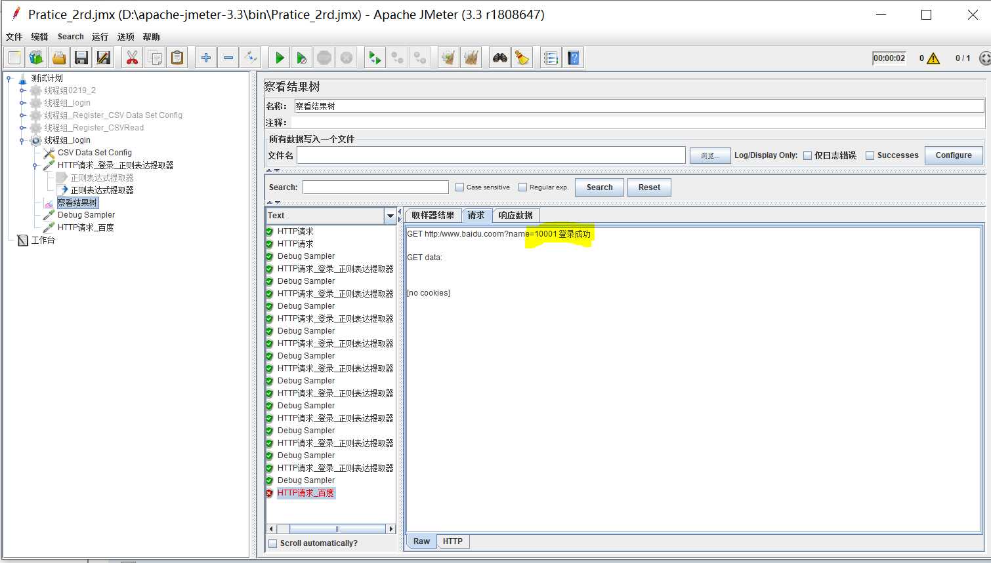Open the Templates toolbar icon
Viewport: 991px width, 563px height.
(x=37, y=58)
